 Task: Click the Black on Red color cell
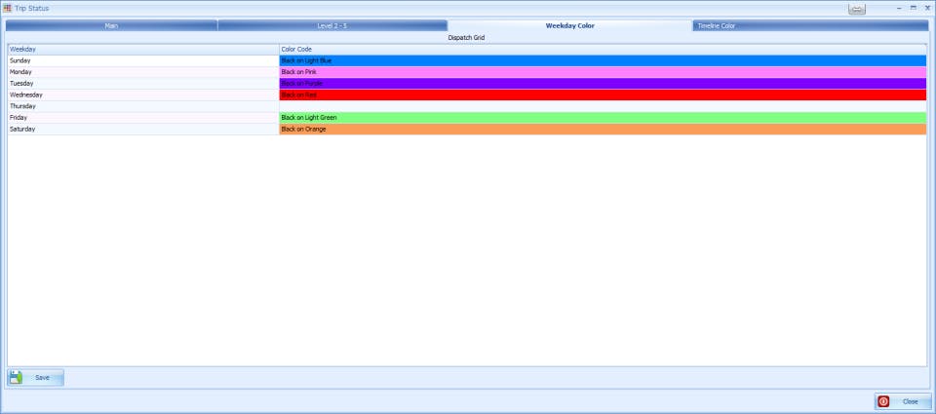[603, 94]
